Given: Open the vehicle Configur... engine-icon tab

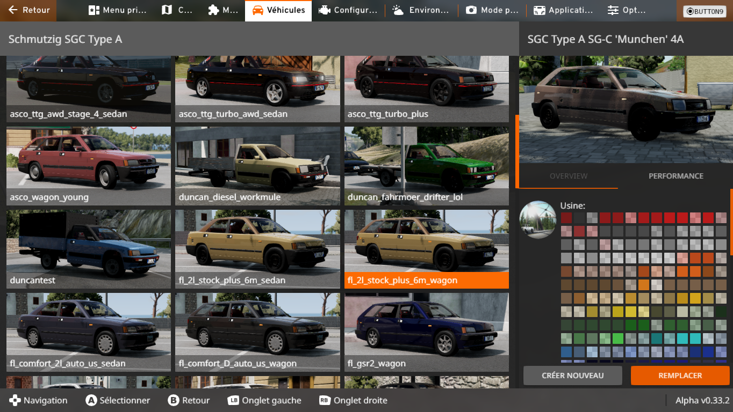Looking at the screenshot, I should (x=348, y=10).
